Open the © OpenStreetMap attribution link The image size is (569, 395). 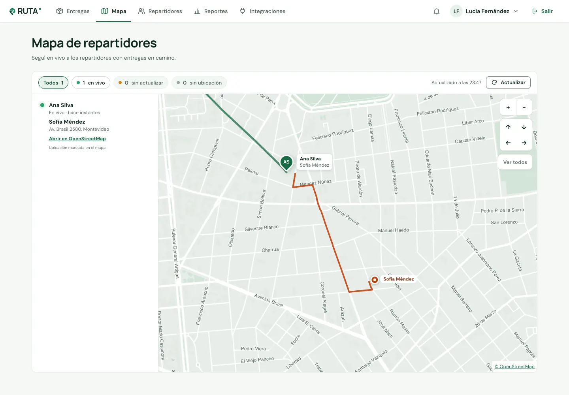click(514, 367)
